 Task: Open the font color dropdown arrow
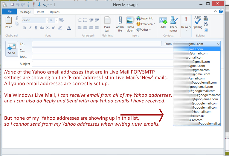(x=73, y=28)
